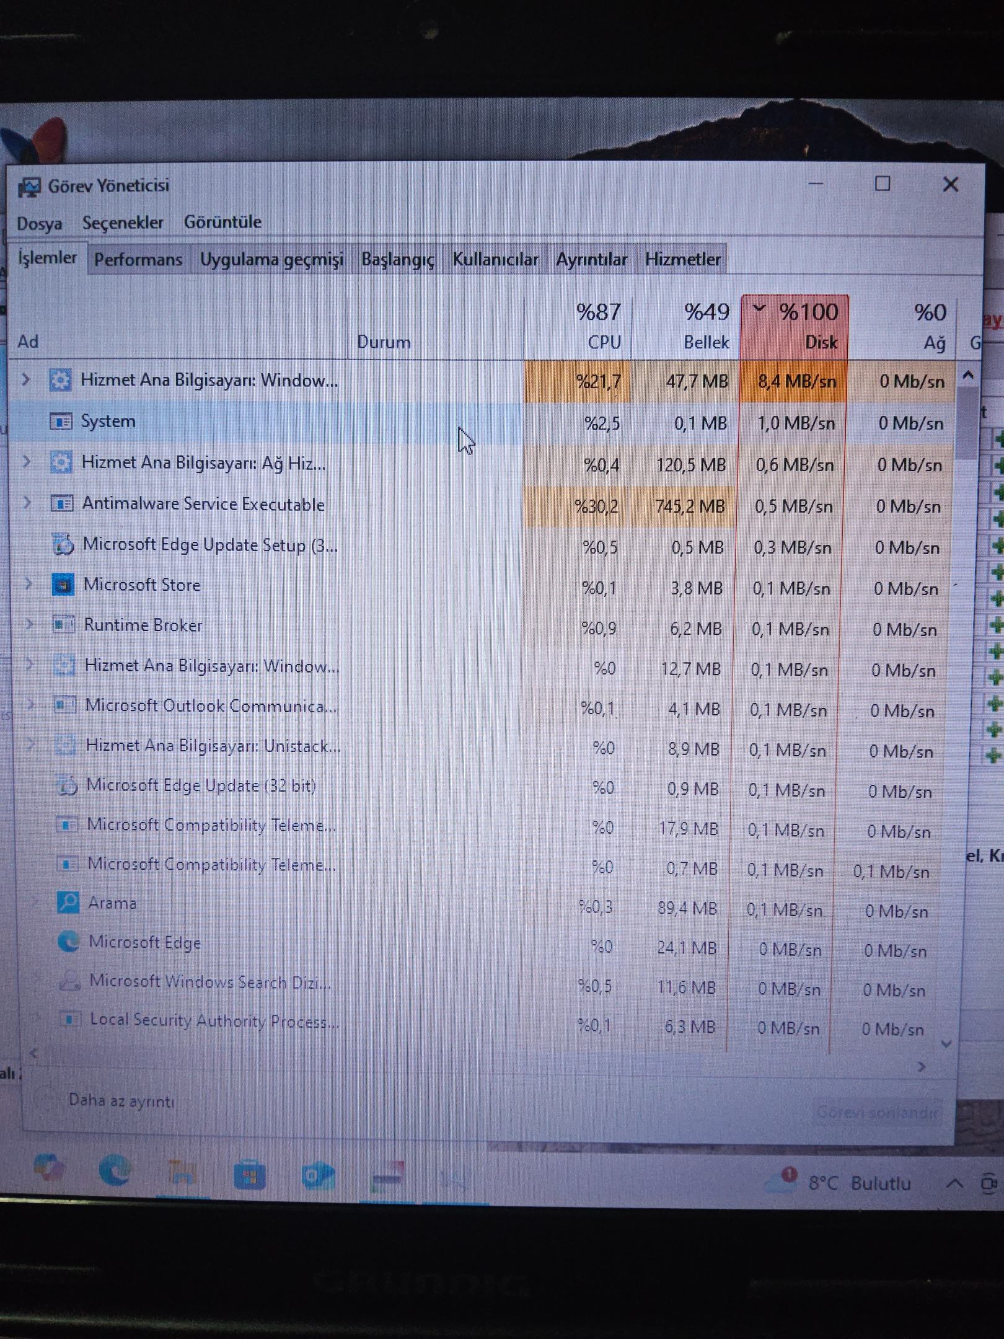The image size is (1004, 1339).
Task: Click the 89,4 MB value in Arama row
Action: pos(687,908)
